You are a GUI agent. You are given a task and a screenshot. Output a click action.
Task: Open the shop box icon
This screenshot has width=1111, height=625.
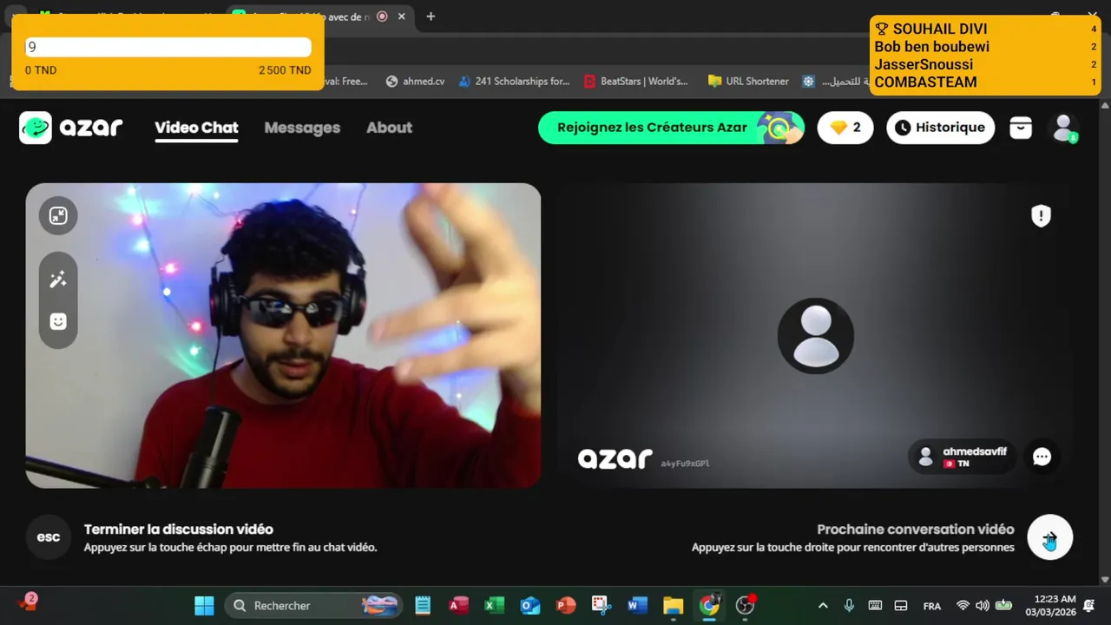tap(1021, 128)
